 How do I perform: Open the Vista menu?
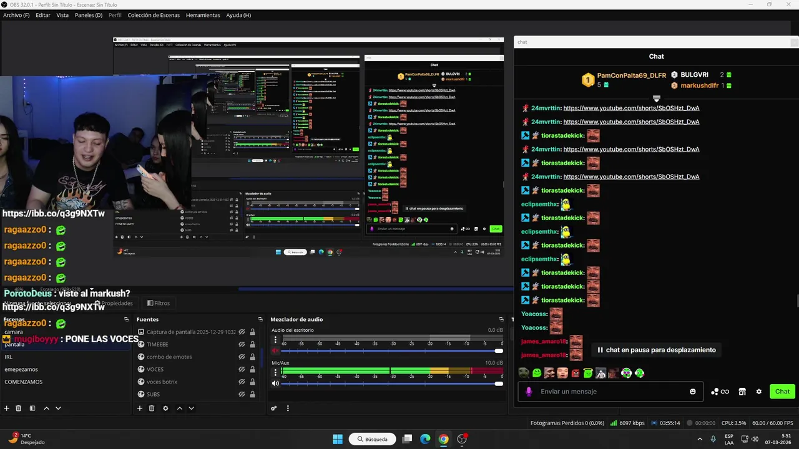pos(62,15)
